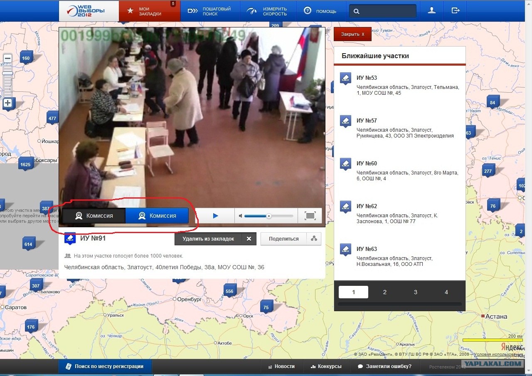Adjust the video volume slider
Viewport: 532px width, 376px height.
click(268, 216)
